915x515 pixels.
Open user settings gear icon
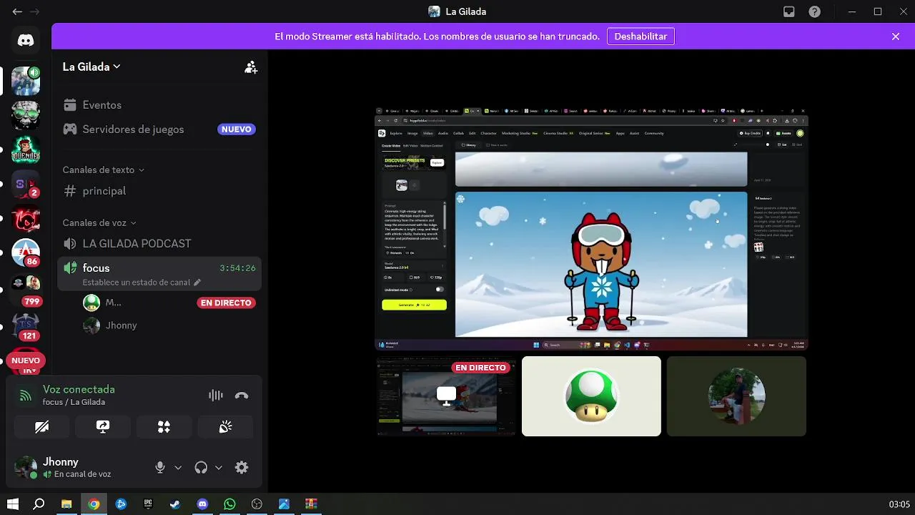pyautogui.click(x=242, y=467)
